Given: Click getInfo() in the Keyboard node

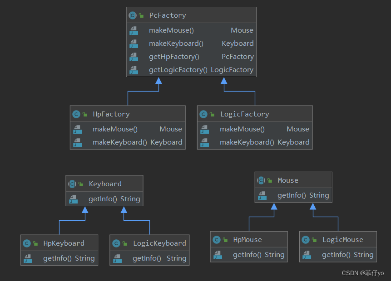Looking at the screenshot, I should point(103,199).
